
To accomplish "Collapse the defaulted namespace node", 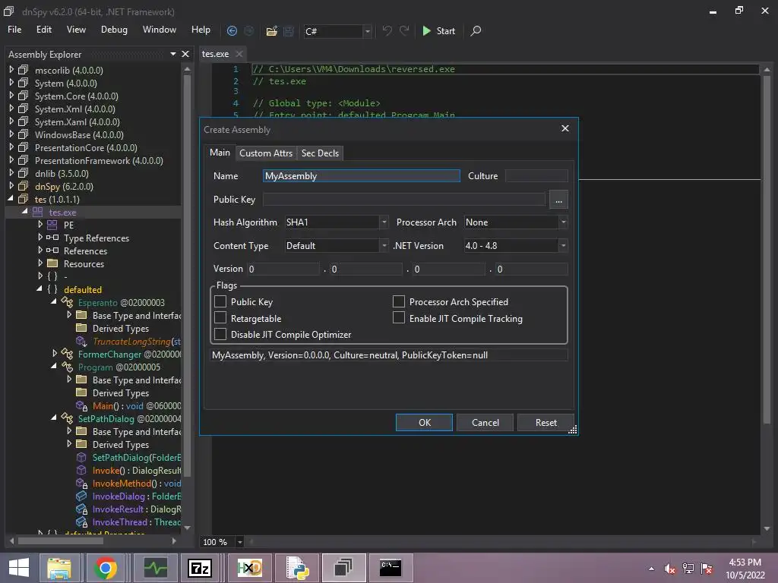I will click(x=40, y=289).
